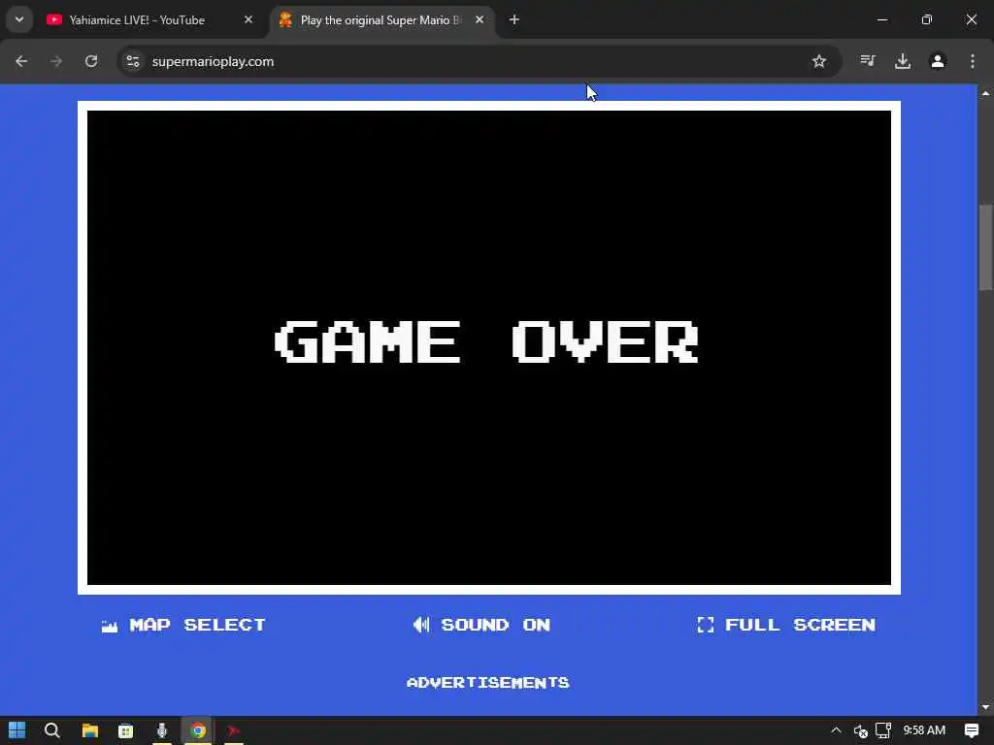The width and height of the screenshot is (994, 745).
Task: Click the scrollbar up arrow
Action: (986, 93)
